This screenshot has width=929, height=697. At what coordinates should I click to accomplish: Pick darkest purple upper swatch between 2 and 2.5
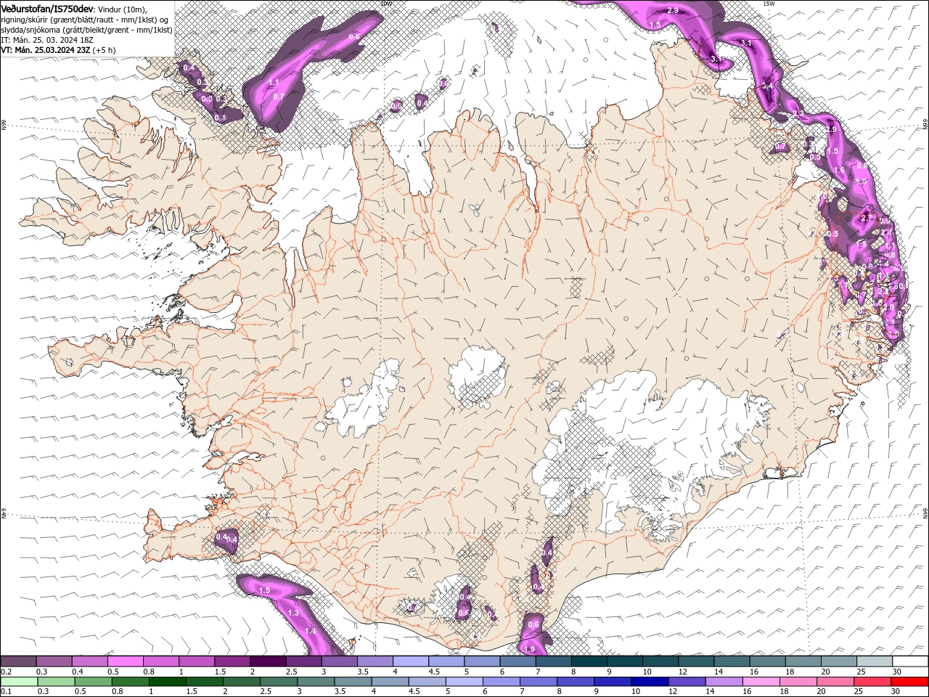[x=268, y=661]
